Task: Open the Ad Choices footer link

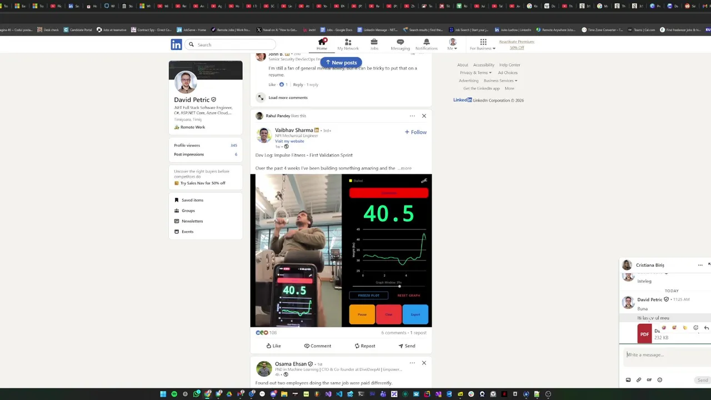Action: [508, 73]
